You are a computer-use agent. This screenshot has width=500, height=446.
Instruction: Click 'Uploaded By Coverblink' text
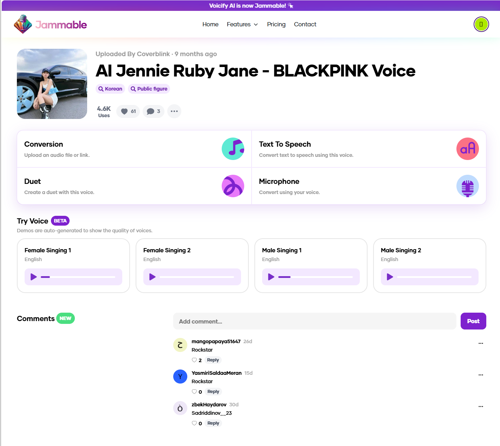click(133, 54)
